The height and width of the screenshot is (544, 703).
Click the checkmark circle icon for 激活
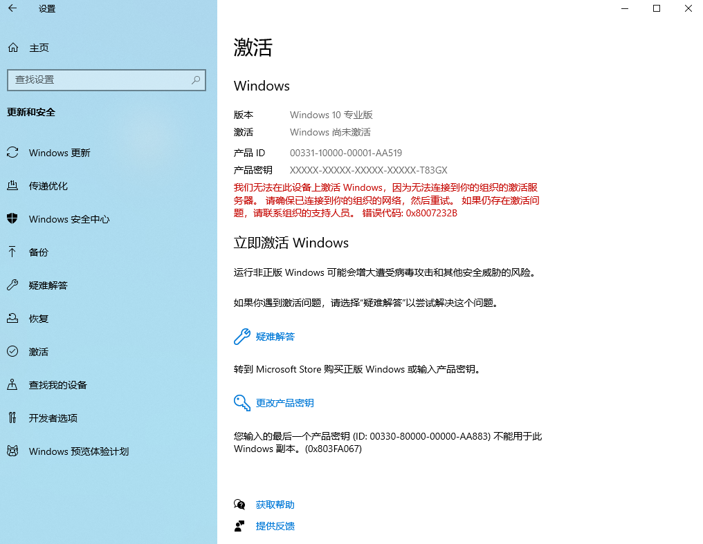click(12, 351)
